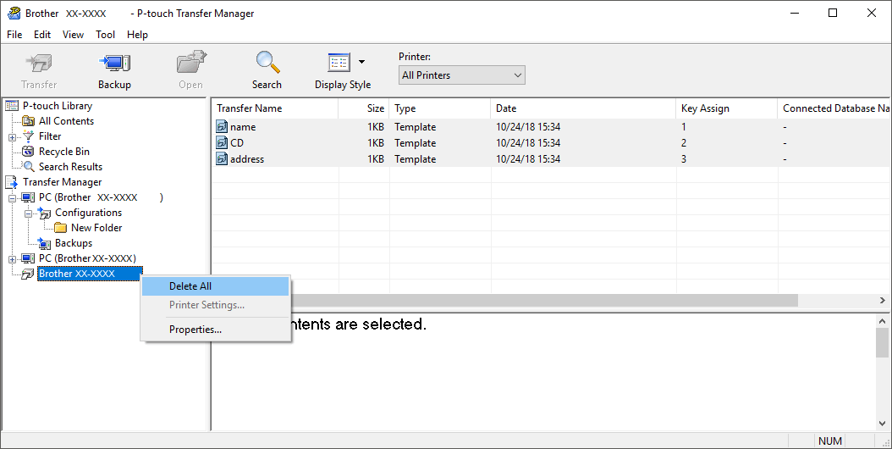Click the Display Style icon
The width and height of the screenshot is (892, 449).
(339, 63)
